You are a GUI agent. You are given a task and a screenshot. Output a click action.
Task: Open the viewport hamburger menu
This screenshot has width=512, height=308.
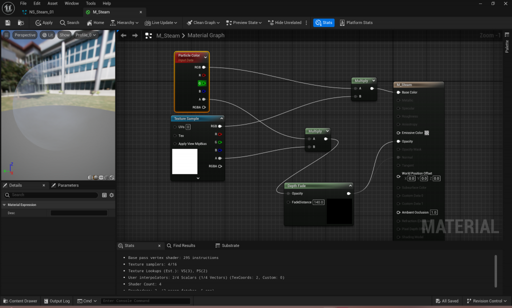tap(6, 35)
